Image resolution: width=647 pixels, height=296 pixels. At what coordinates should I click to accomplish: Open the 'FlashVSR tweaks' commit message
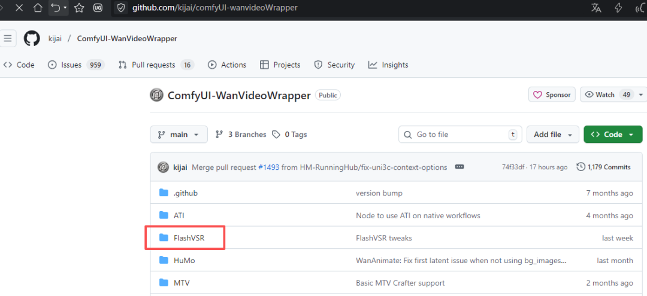coord(384,238)
